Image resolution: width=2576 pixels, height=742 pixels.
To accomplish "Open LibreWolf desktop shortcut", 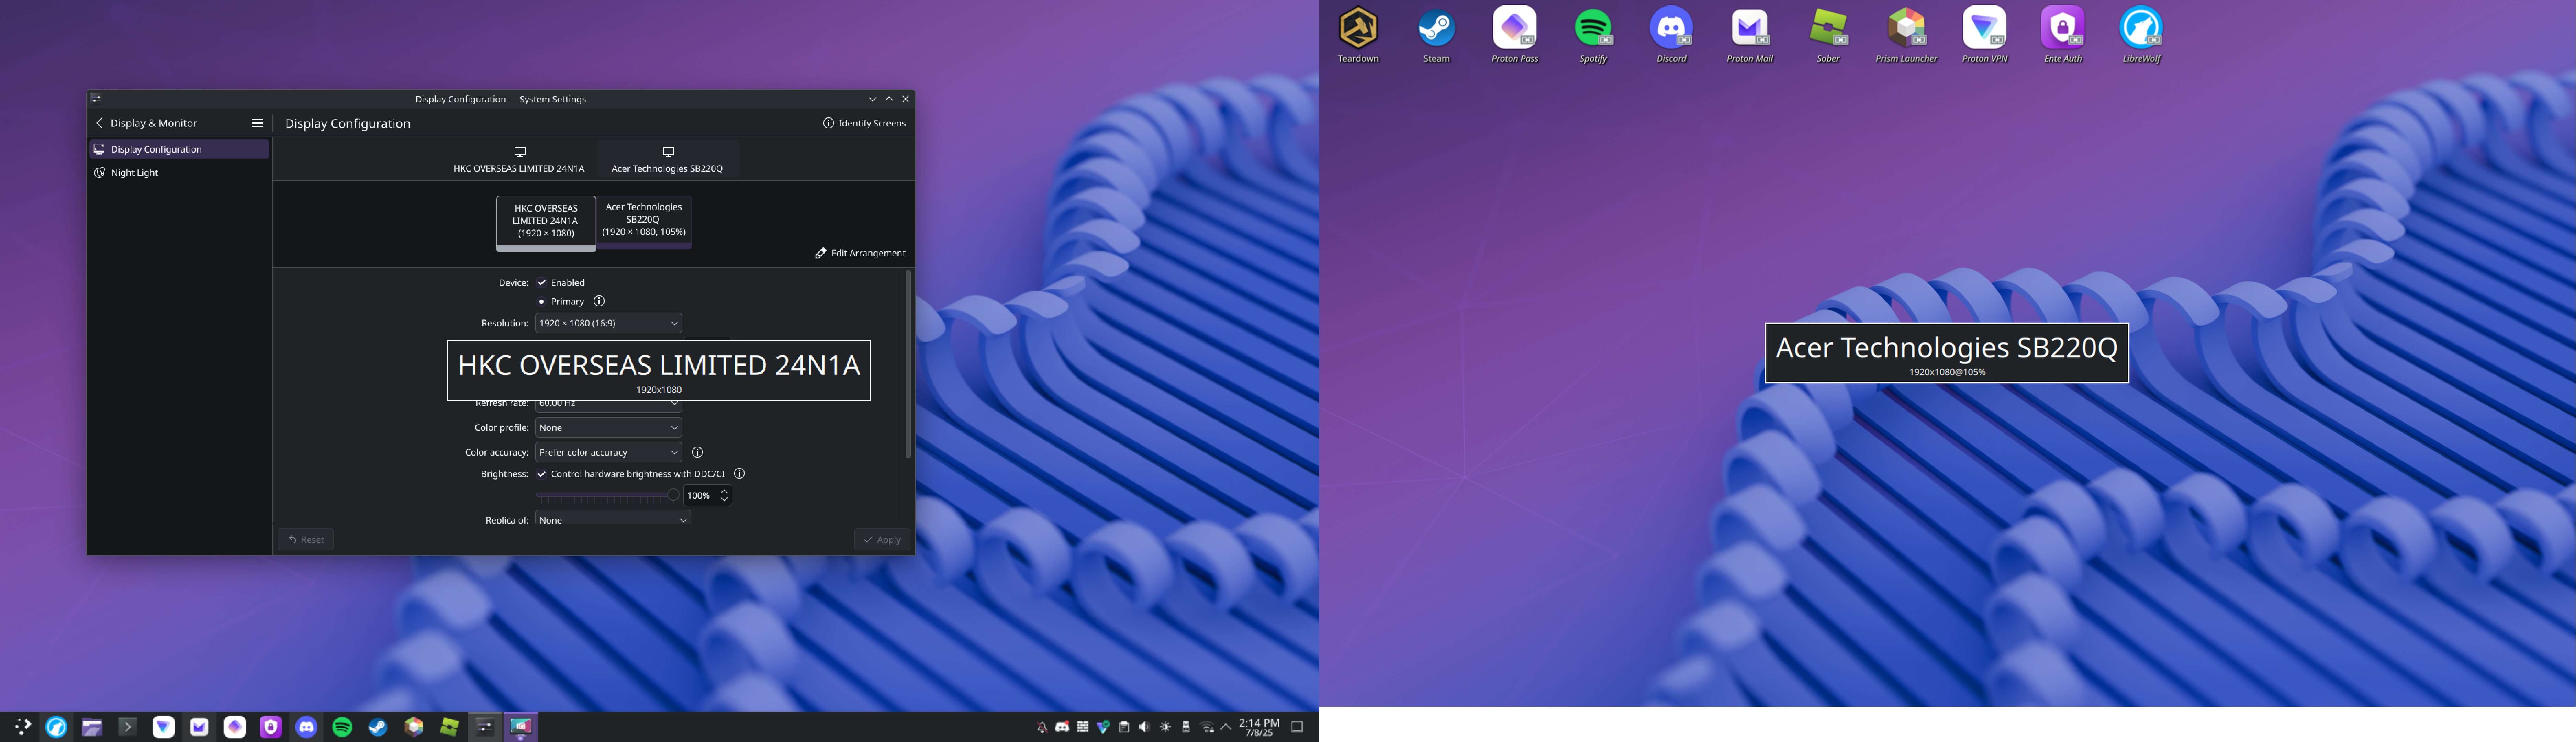I will point(2141,35).
